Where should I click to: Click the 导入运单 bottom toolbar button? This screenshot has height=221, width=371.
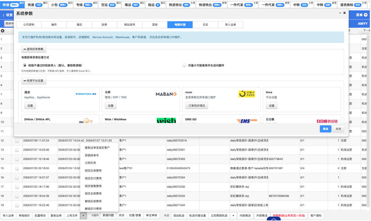coord(8,216)
